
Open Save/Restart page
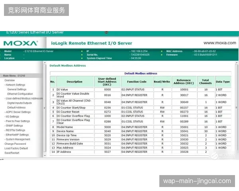(x=12, y=153)
